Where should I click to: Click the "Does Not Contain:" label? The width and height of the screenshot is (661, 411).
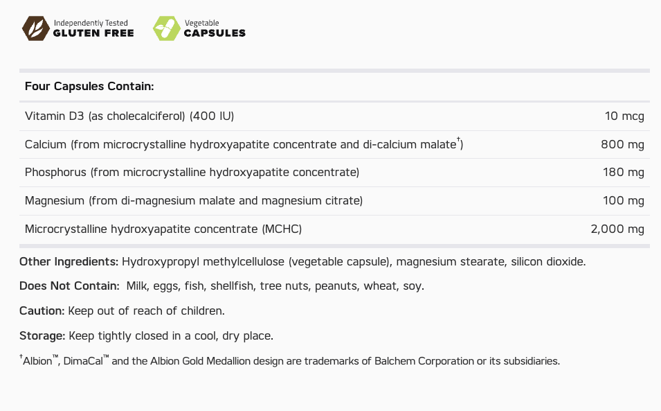tap(66, 286)
